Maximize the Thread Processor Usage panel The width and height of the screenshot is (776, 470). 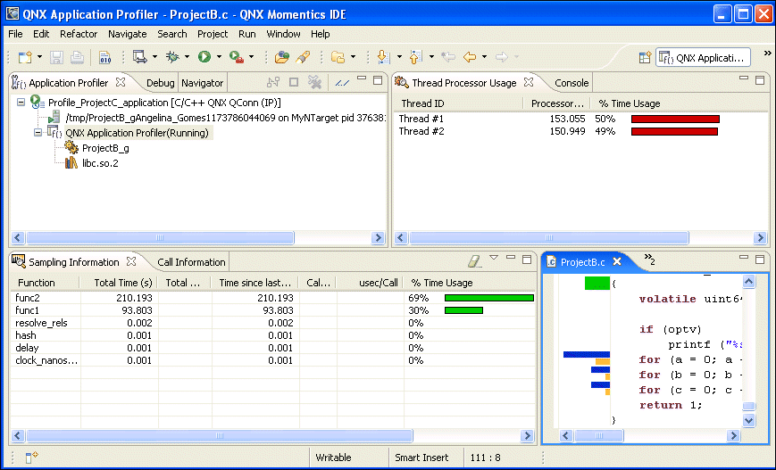pos(760,80)
